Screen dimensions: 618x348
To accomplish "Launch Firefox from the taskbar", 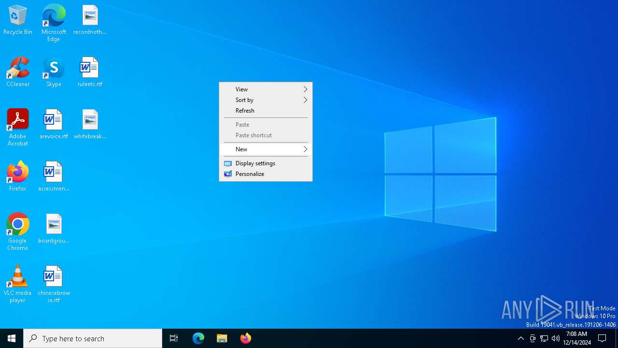I will click(246, 338).
